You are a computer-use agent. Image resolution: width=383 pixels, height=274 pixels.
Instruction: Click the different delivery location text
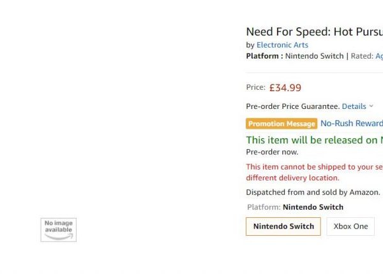pos(292,178)
